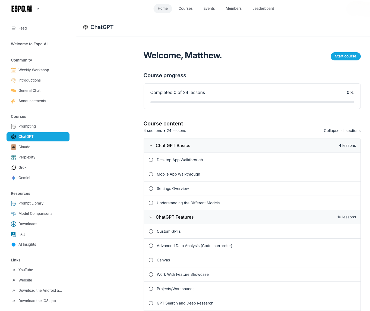The image size is (370, 311).
Task: Click the '10 lessons' count text
Action: pyautogui.click(x=346, y=217)
